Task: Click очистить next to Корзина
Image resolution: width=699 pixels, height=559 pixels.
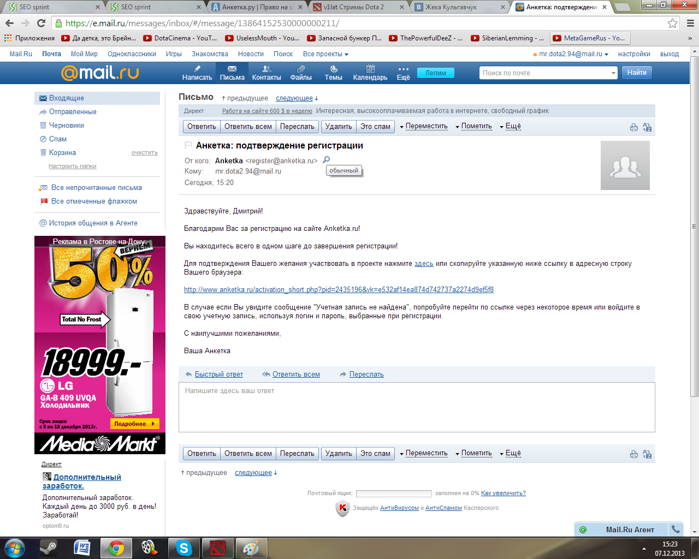Action: (x=144, y=153)
